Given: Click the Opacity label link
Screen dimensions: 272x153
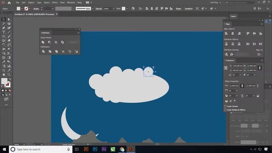Looking at the screenshot, I should [x=99, y=8].
